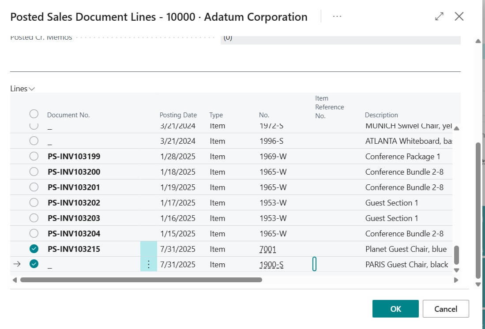485x329 pixels.
Task: Expand the dialog to full screen
Action: pos(439,16)
